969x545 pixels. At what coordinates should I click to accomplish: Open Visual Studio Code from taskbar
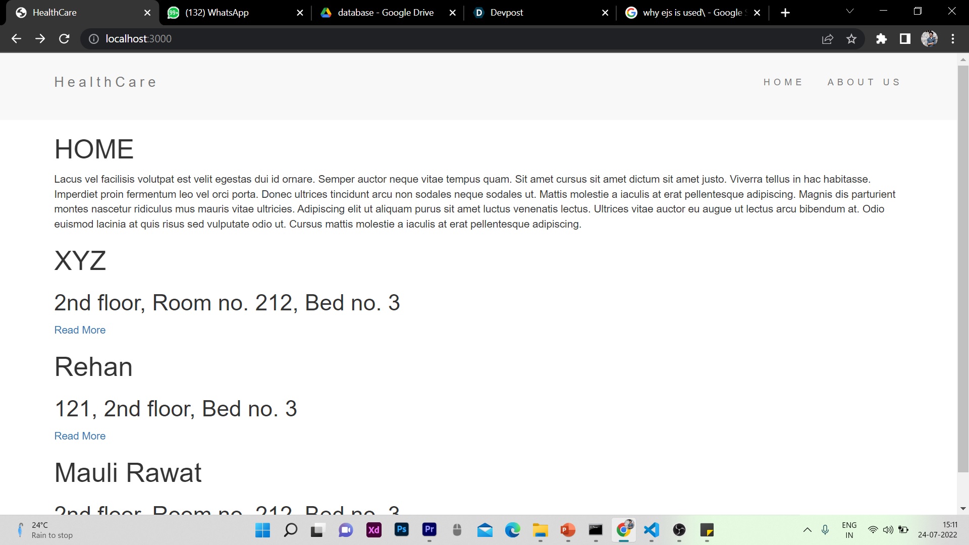652,530
